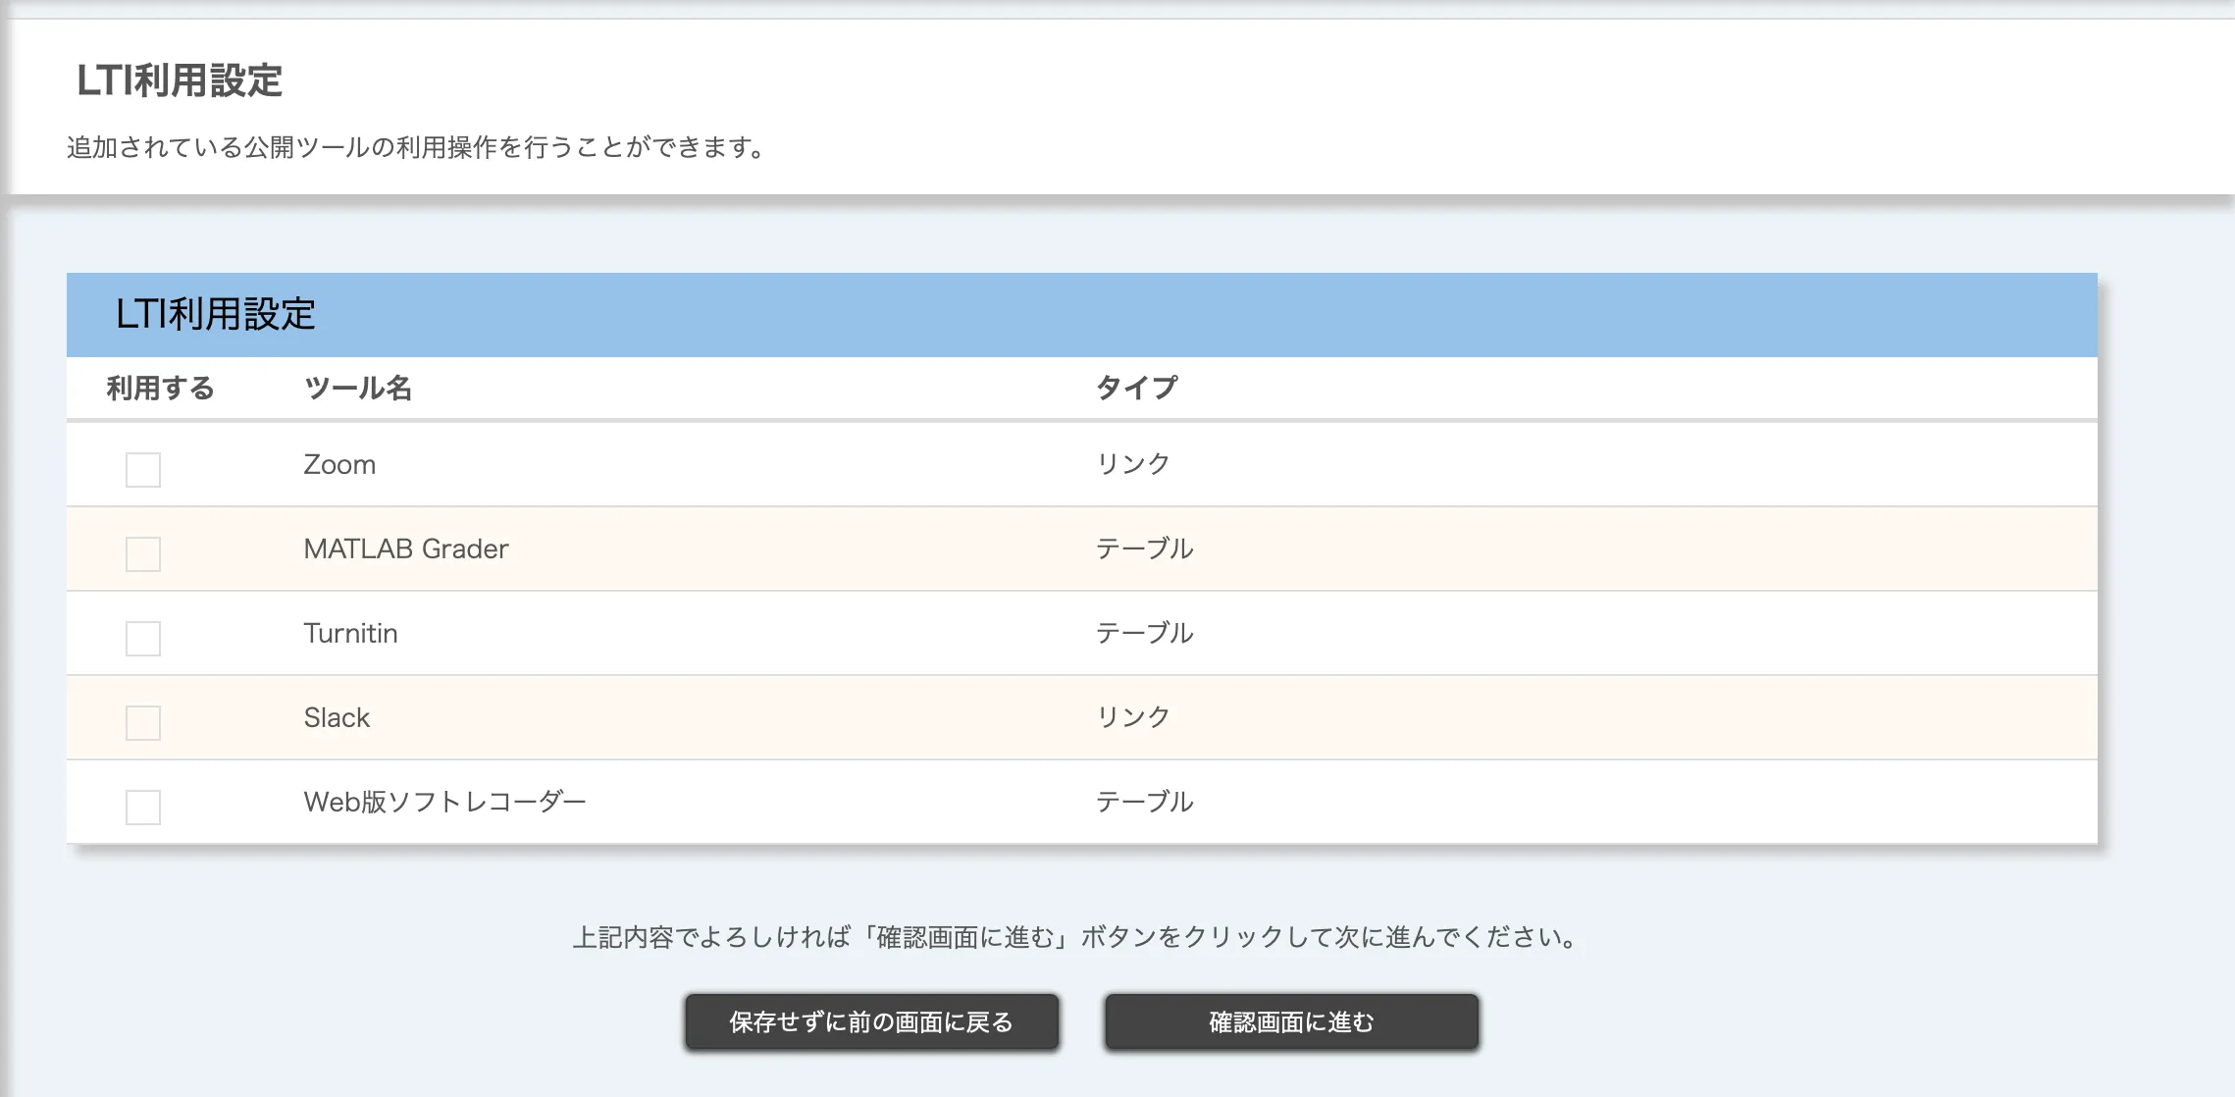Click the Zoom tool name
The width and height of the screenshot is (2235, 1097).
point(339,464)
